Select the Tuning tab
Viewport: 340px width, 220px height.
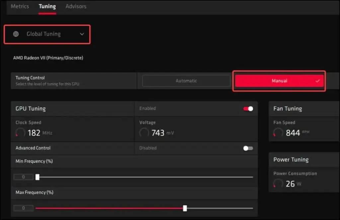tap(47, 6)
